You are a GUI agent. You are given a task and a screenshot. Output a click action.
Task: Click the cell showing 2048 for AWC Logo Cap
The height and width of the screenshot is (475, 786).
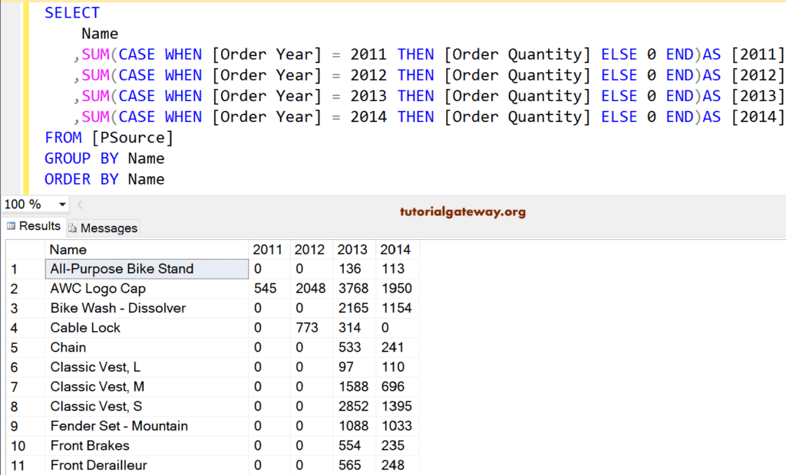[x=310, y=288]
